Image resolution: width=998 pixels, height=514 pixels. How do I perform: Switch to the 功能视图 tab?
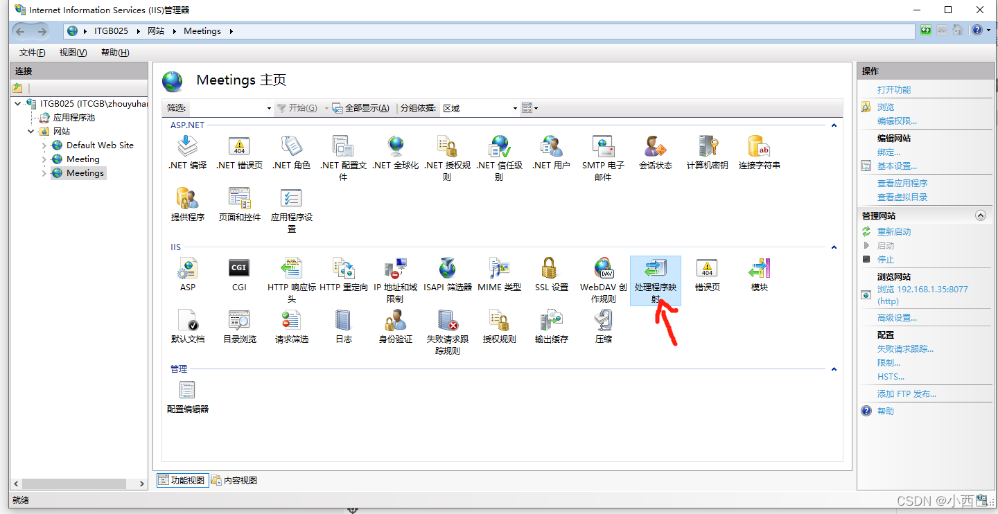point(182,480)
